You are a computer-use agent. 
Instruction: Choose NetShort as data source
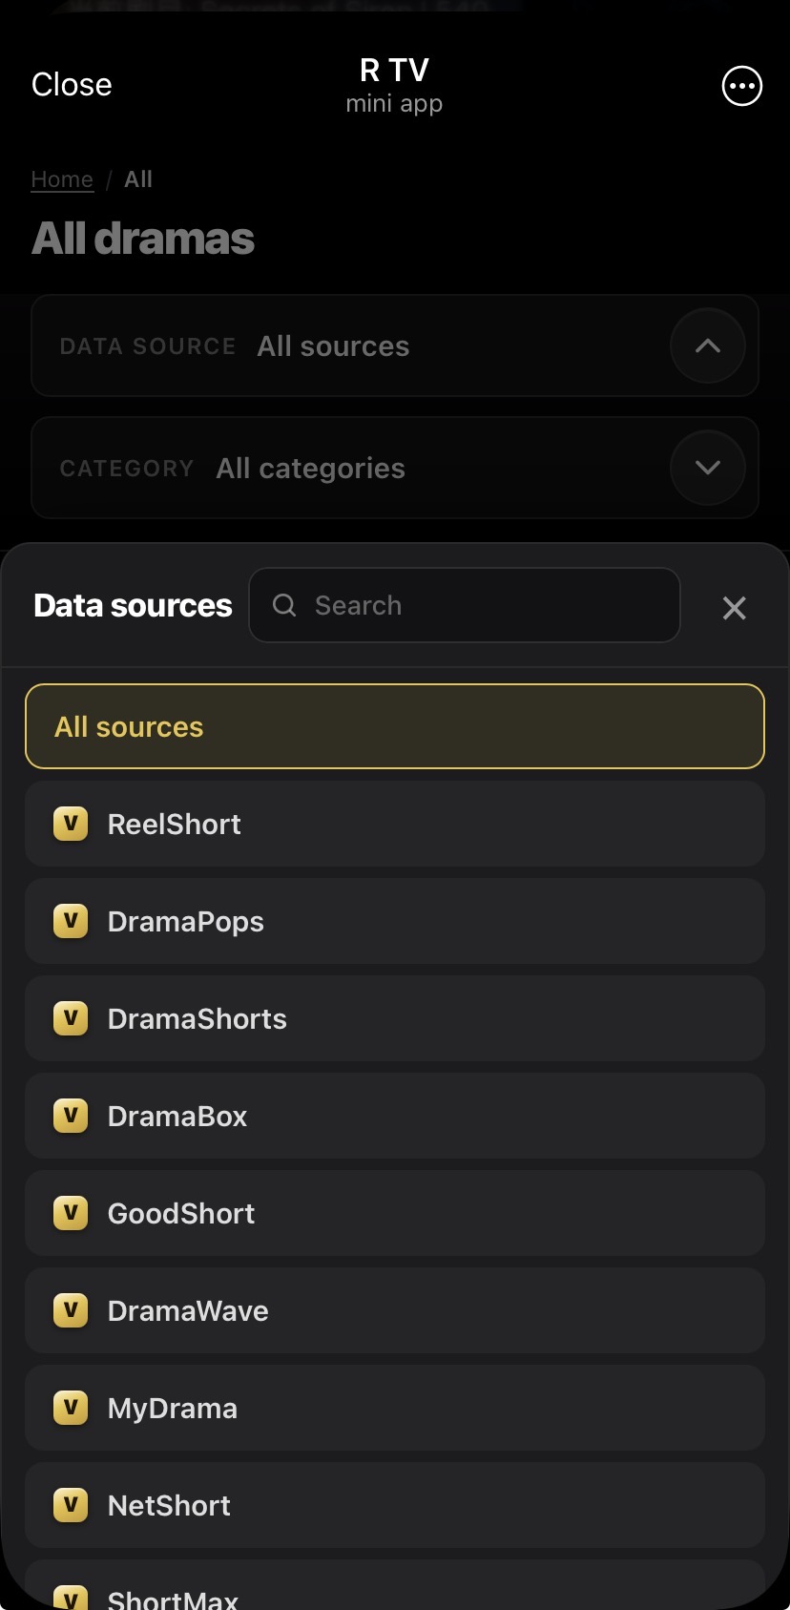pos(395,1505)
